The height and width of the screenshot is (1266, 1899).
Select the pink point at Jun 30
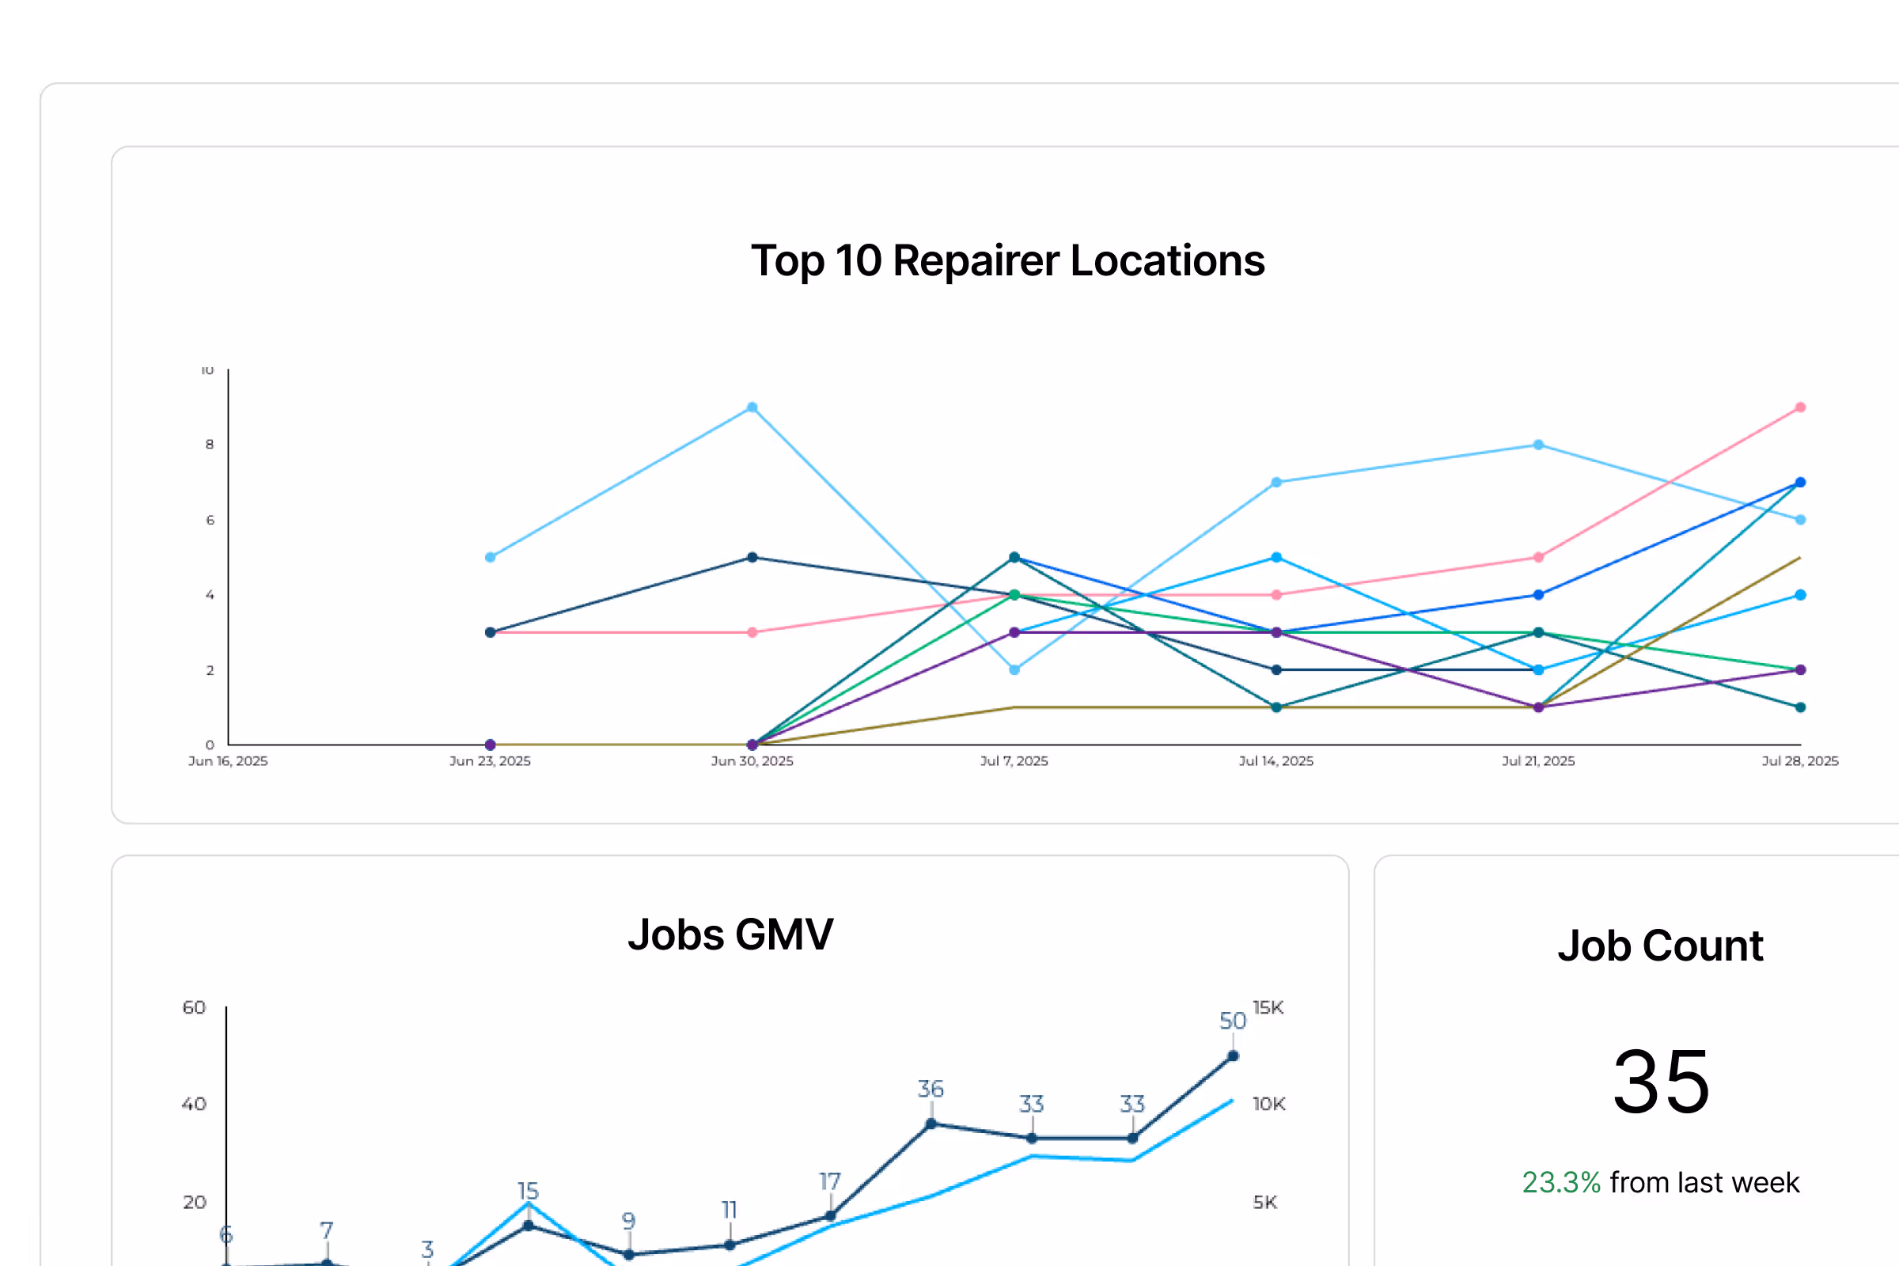[752, 632]
